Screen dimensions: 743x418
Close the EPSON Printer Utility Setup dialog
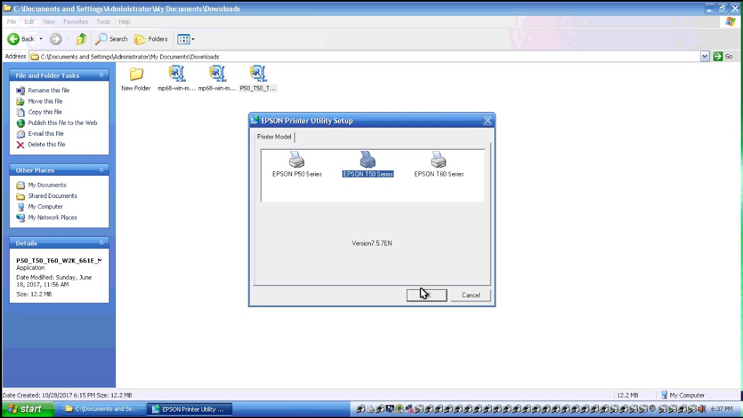pos(488,120)
